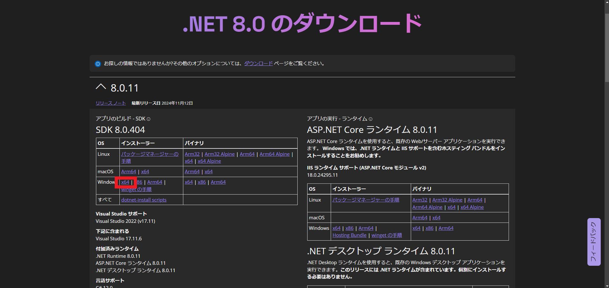The image size is (609, 288).
Task: Download SDK Linux x64 binary
Action: (189, 161)
